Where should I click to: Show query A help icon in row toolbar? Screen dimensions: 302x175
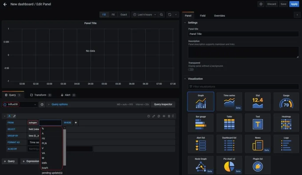click(149, 116)
